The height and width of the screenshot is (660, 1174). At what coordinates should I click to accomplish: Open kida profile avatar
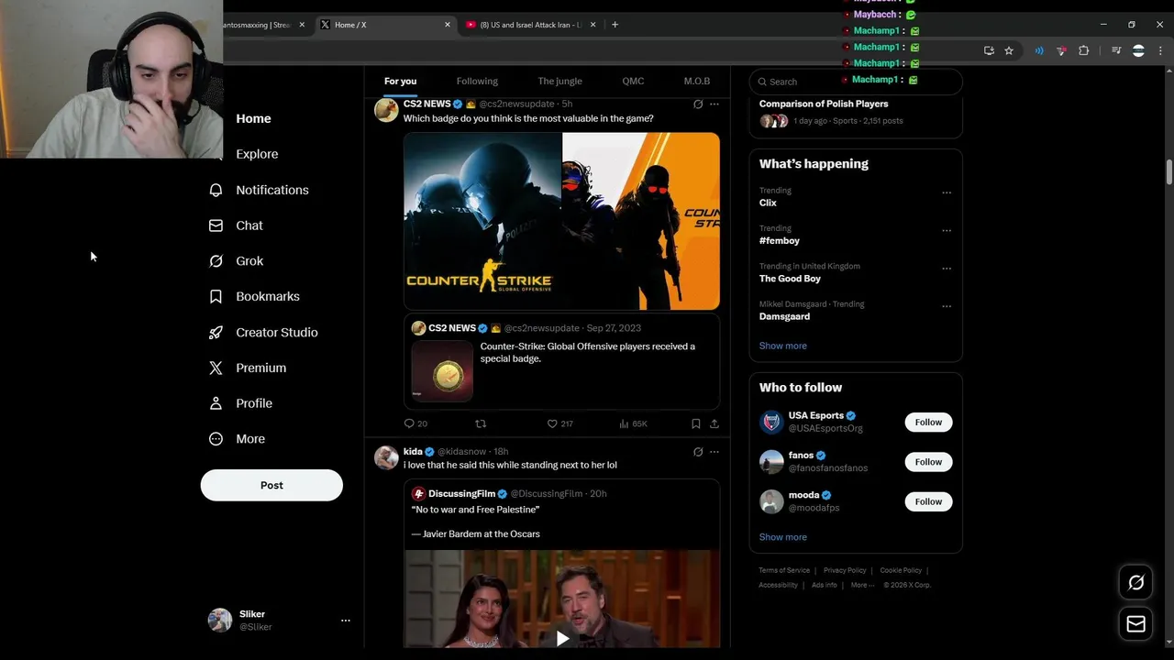(x=386, y=457)
